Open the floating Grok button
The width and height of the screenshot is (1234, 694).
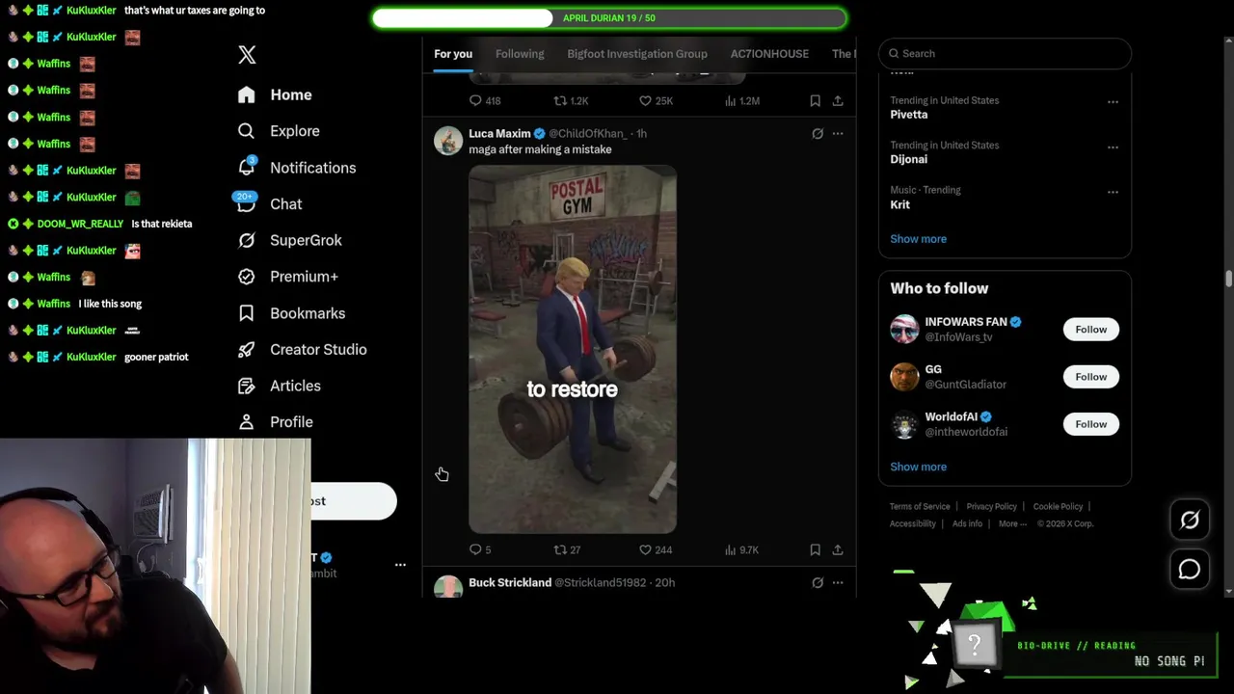point(1190,520)
